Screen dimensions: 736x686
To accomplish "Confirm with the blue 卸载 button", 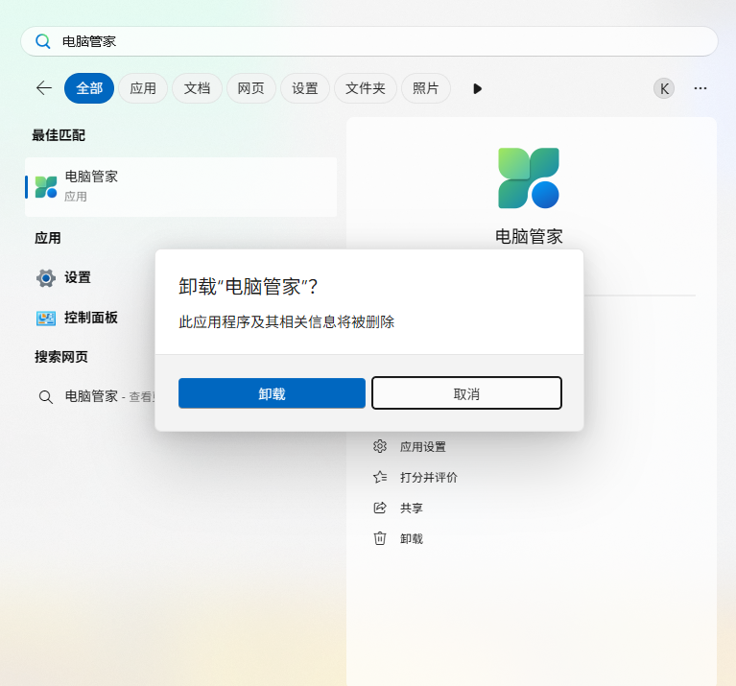I will [272, 393].
